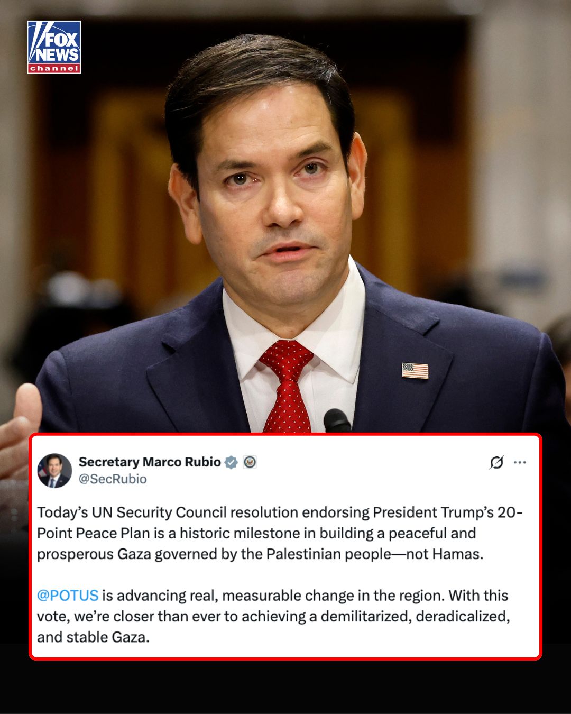The height and width of the screenshot is (714, 571).
Task: Click the red "channel" strip in logo
Action: pyautogui.click(x=54, y=69)
